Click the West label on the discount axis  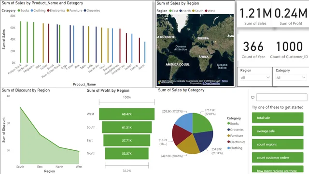point(79,167)
